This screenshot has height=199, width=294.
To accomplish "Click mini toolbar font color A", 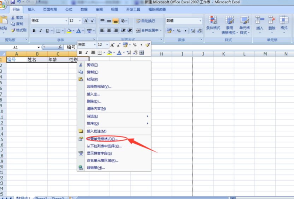I will pyautogui.click(x=119, y=53).
